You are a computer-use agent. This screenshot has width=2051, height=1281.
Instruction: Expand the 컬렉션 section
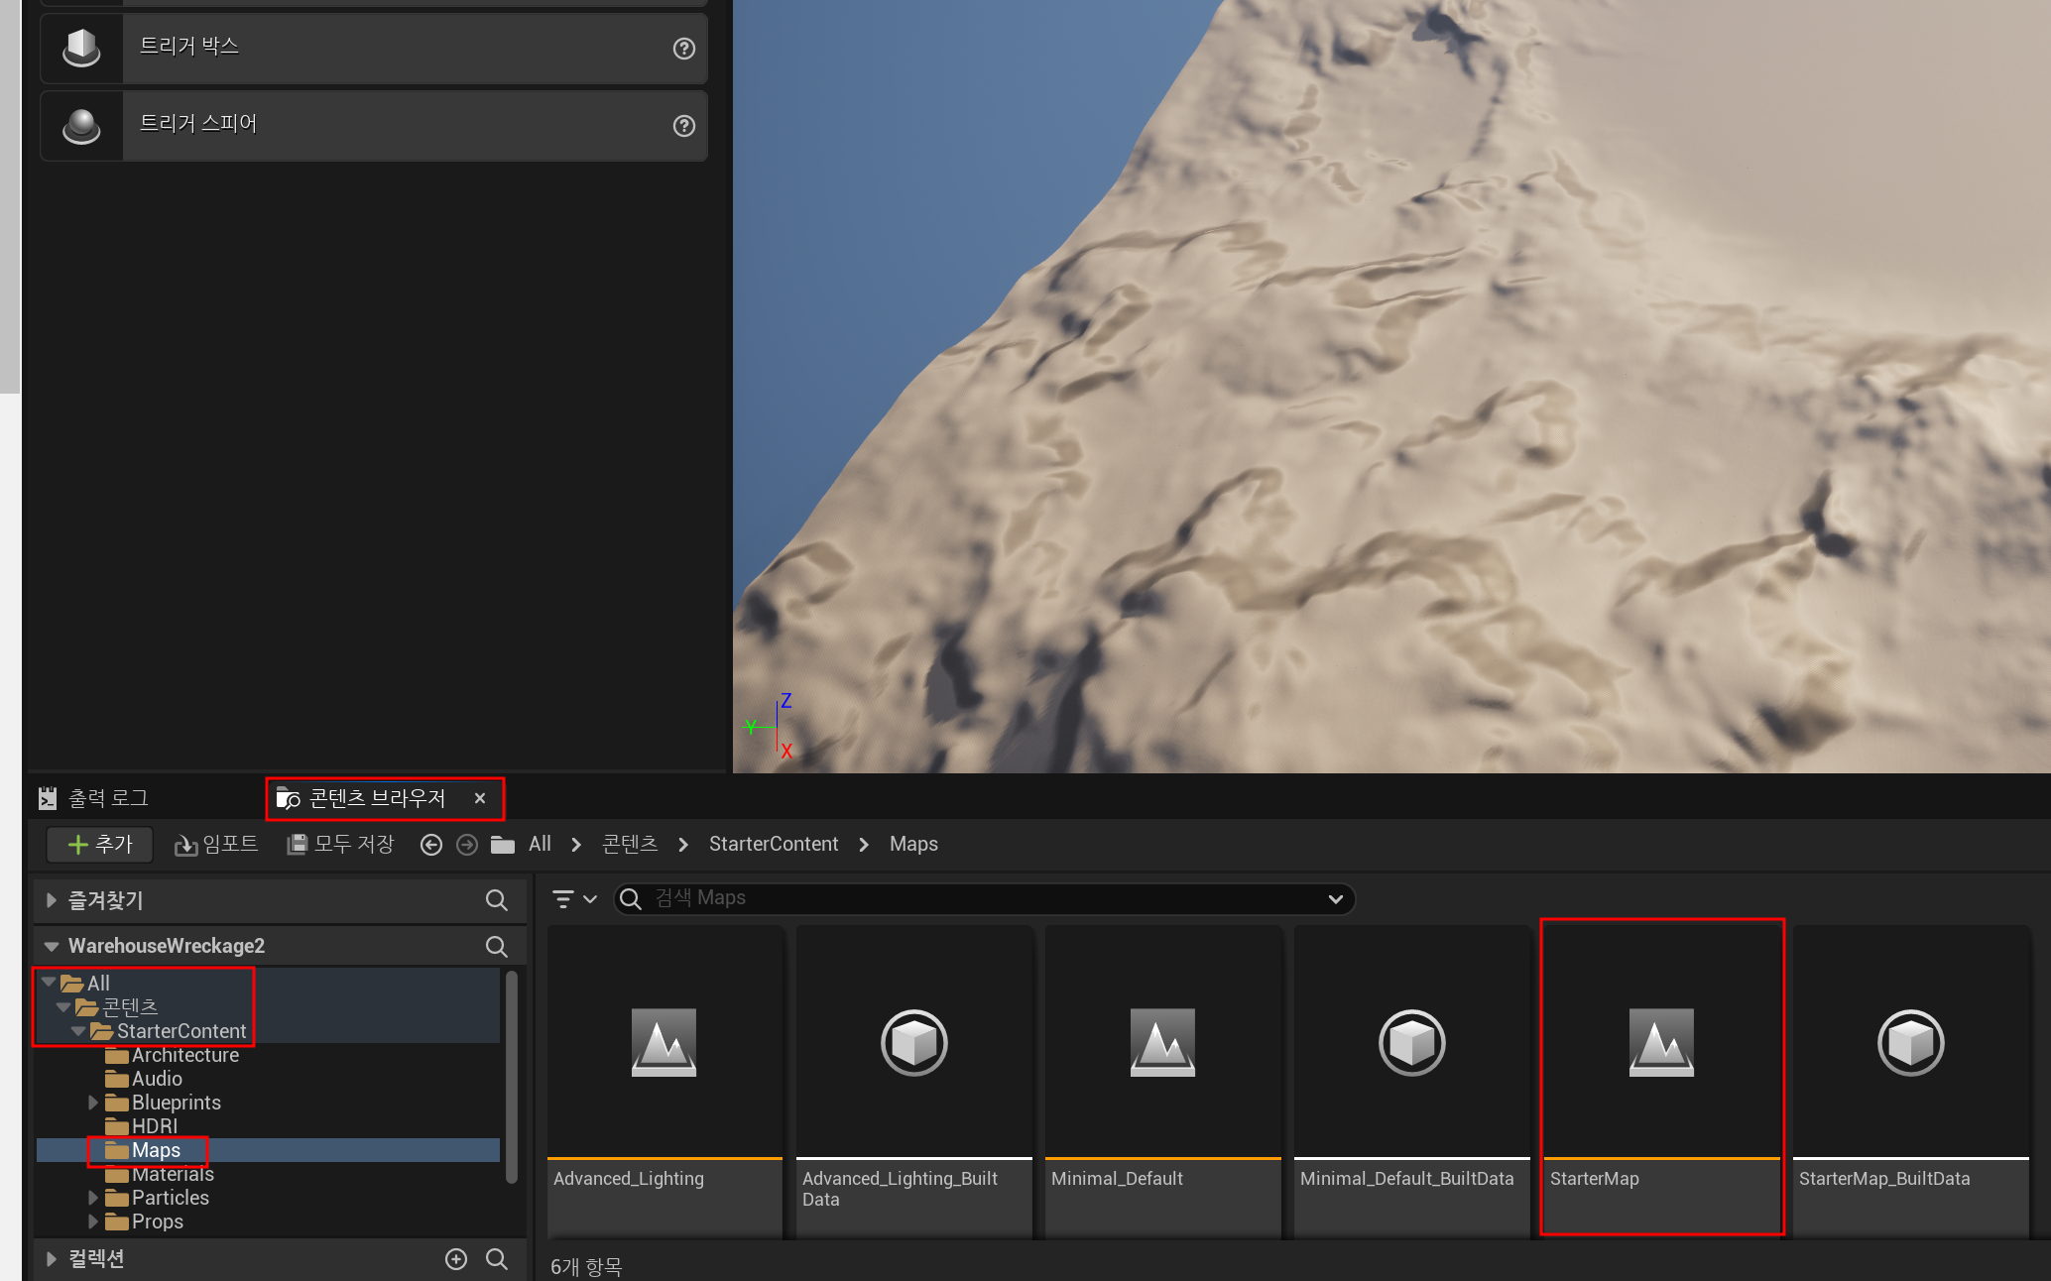coord(52,1258)
